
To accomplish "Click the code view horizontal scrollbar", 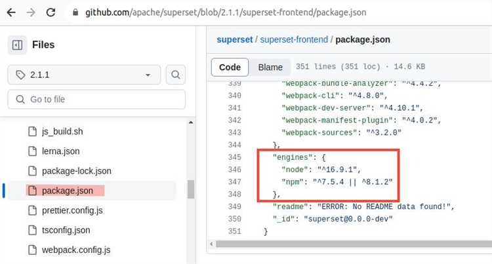I will [354, 244].
